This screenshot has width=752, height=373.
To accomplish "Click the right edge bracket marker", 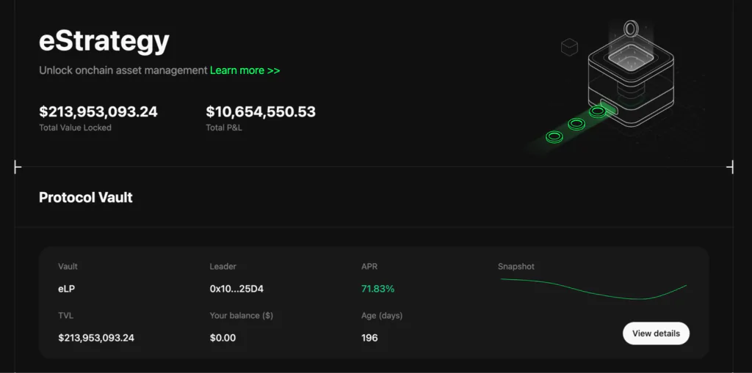I will point(730,168).
